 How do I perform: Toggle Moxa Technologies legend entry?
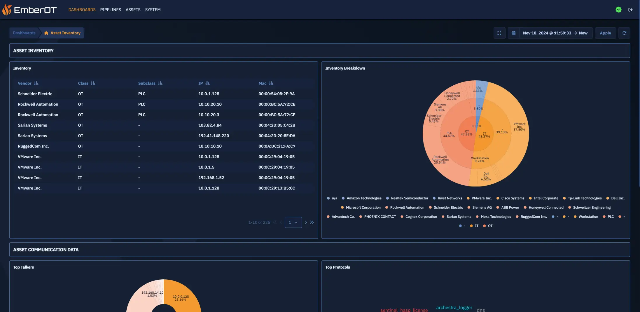click(493, 216)
